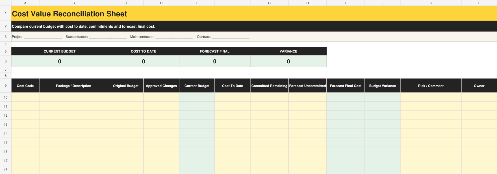Click the Committed Remaining cell in row 16
This screenshot has height=174, width=497.
(269, 151)
